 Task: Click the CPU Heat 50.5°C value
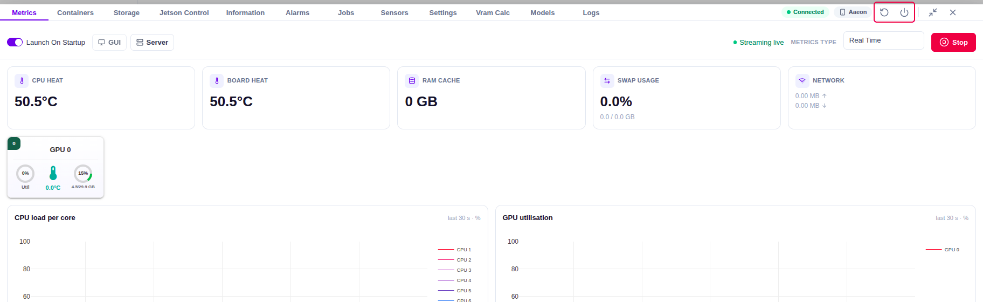click(x=36, y=101)
